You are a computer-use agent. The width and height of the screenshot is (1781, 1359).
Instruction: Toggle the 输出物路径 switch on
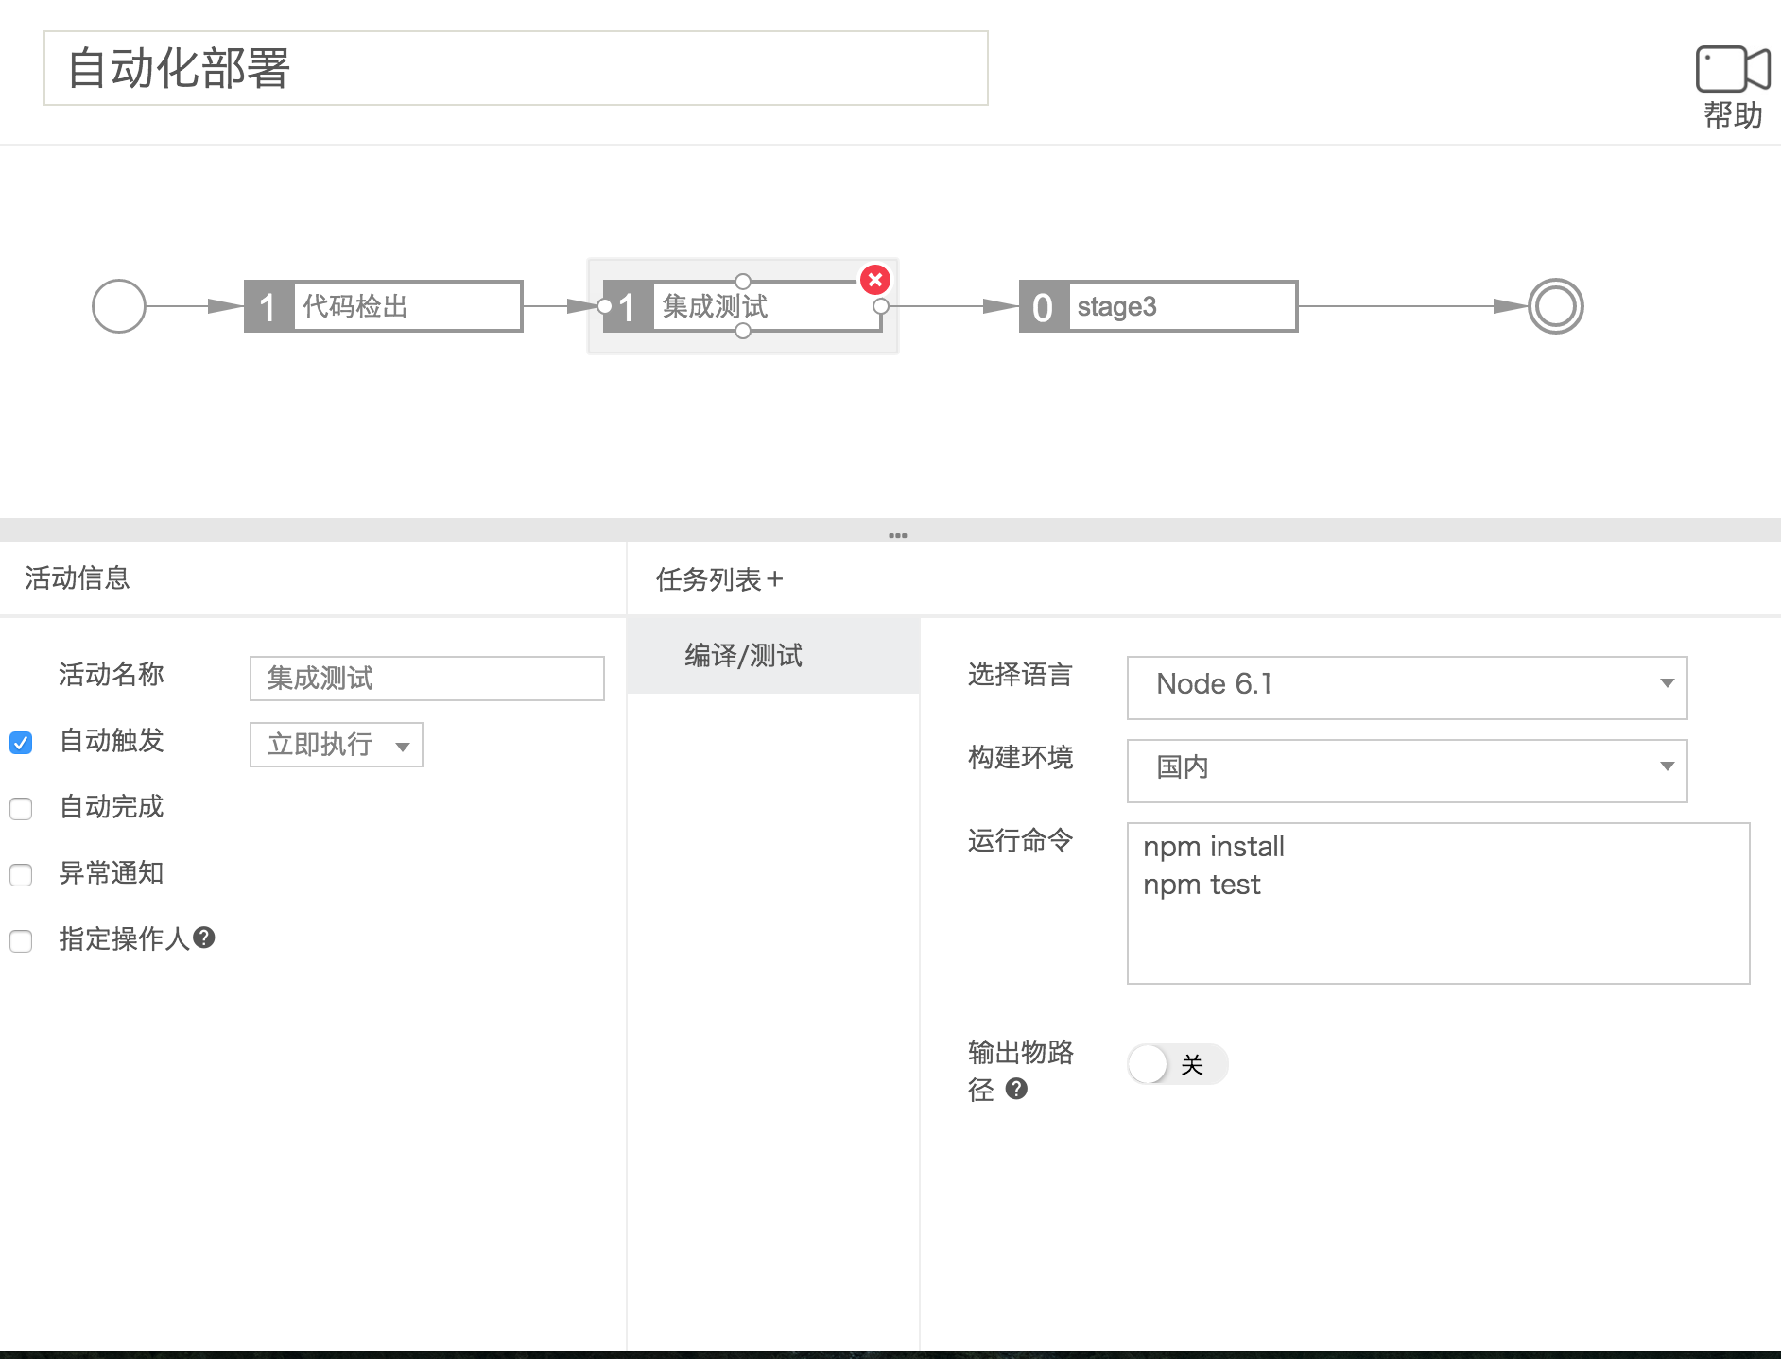point(1176,1064)
